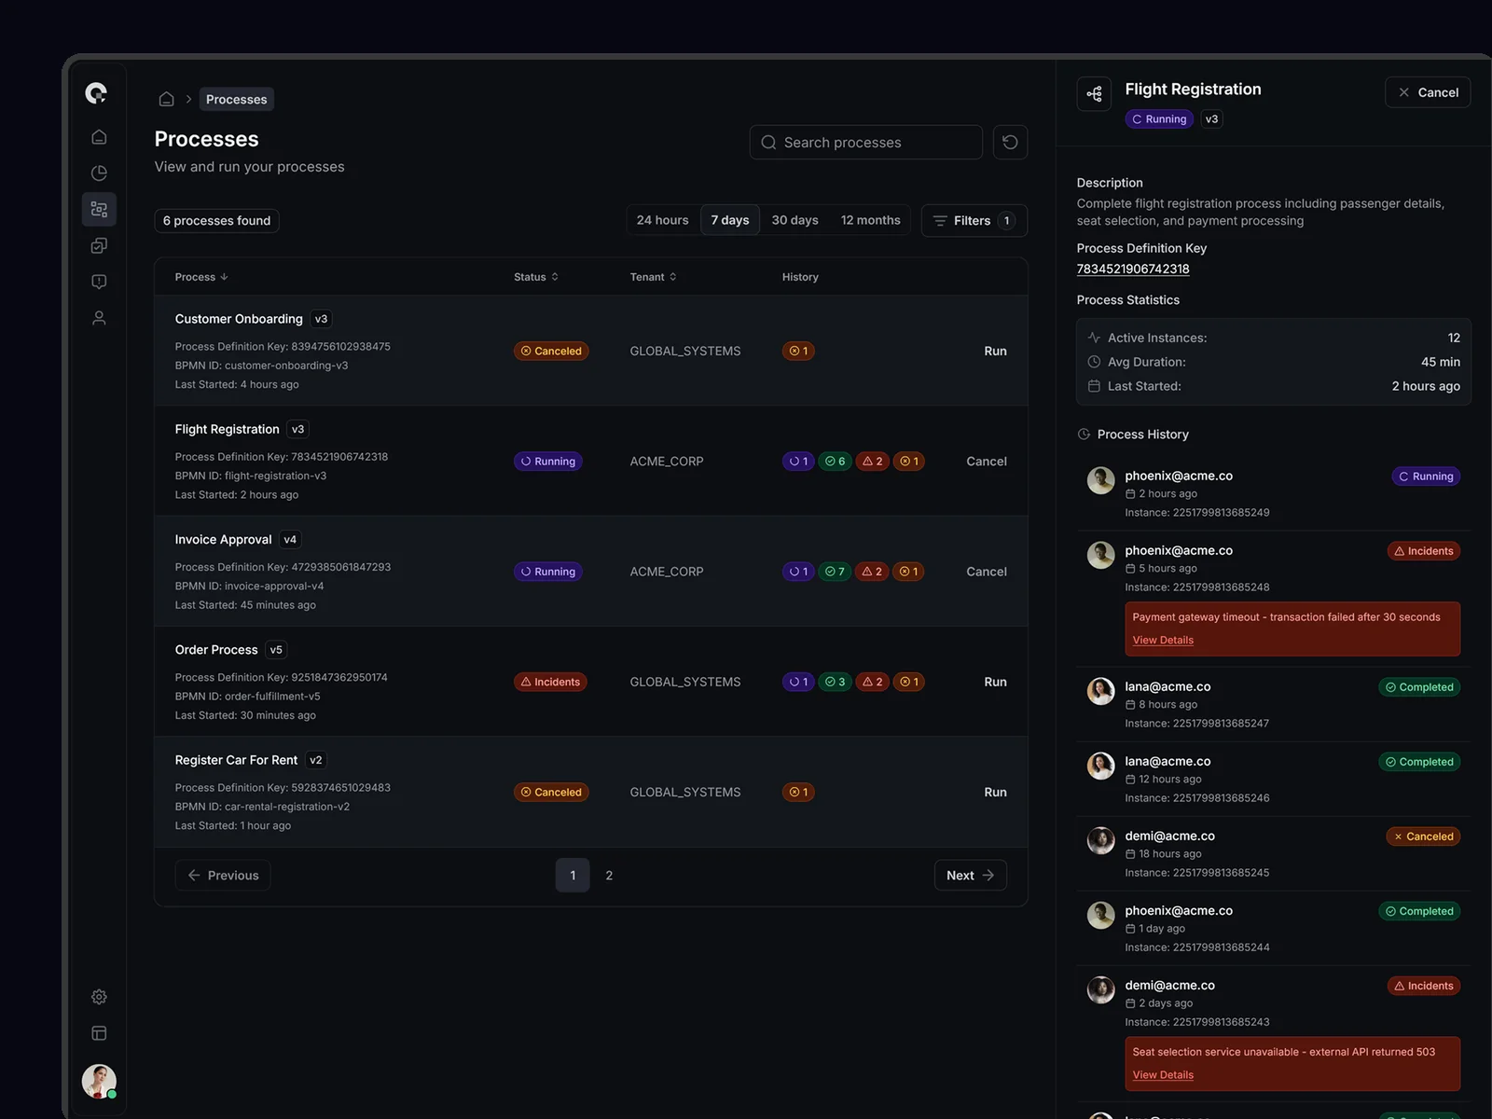Switch time range to 30 days
This screenshot has width=1492, height=1119.
pos(794,220)
